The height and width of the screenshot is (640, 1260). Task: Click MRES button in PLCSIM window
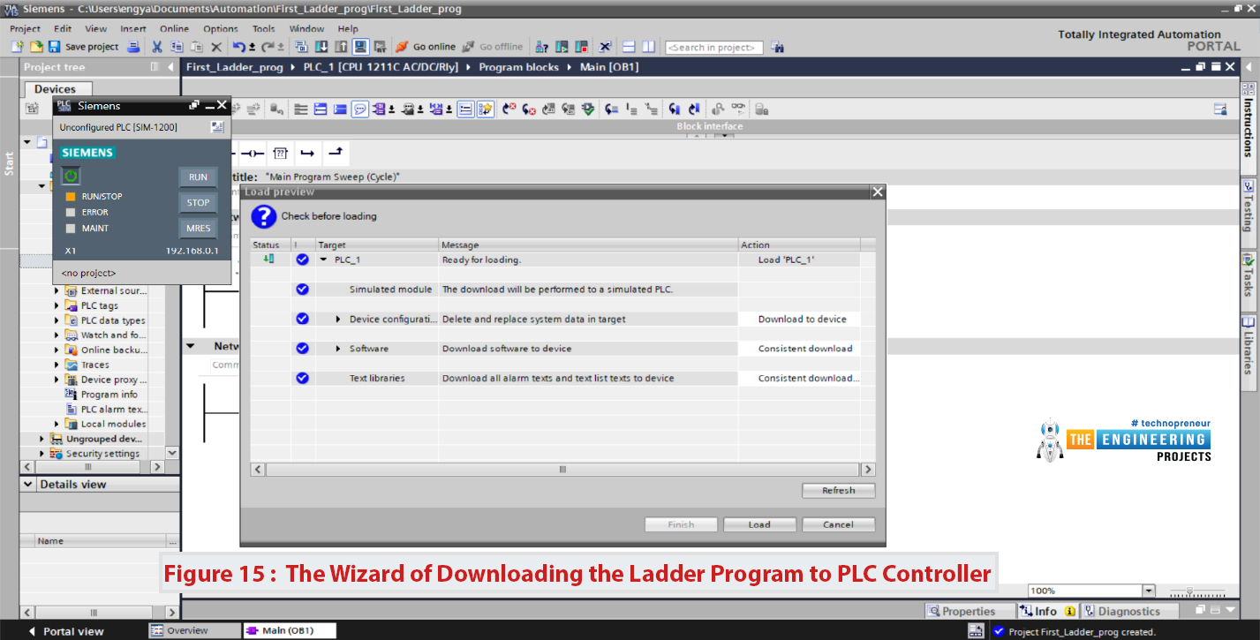pos(198,228)
